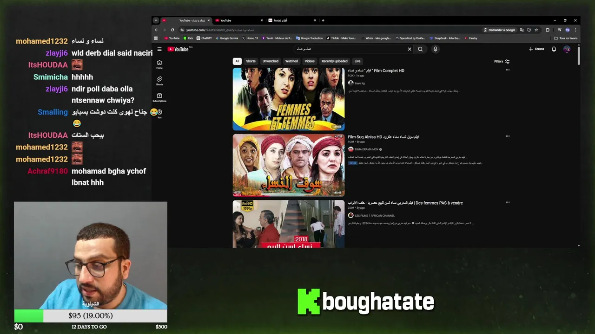Open a new browser tab with plus
Image resolution: width=595 pixels, height=334 pixels.
click(x=323, y=20)
